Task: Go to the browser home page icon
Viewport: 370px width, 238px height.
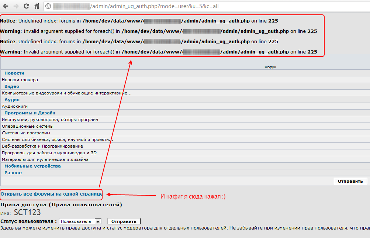Action: click(x=37, y=6)
